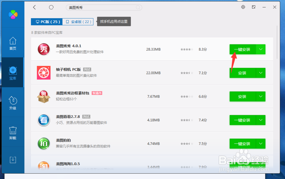Open the 美图秀秀边框素材包 title link
This screenshot has width=285, height=179.
(72, 93)
